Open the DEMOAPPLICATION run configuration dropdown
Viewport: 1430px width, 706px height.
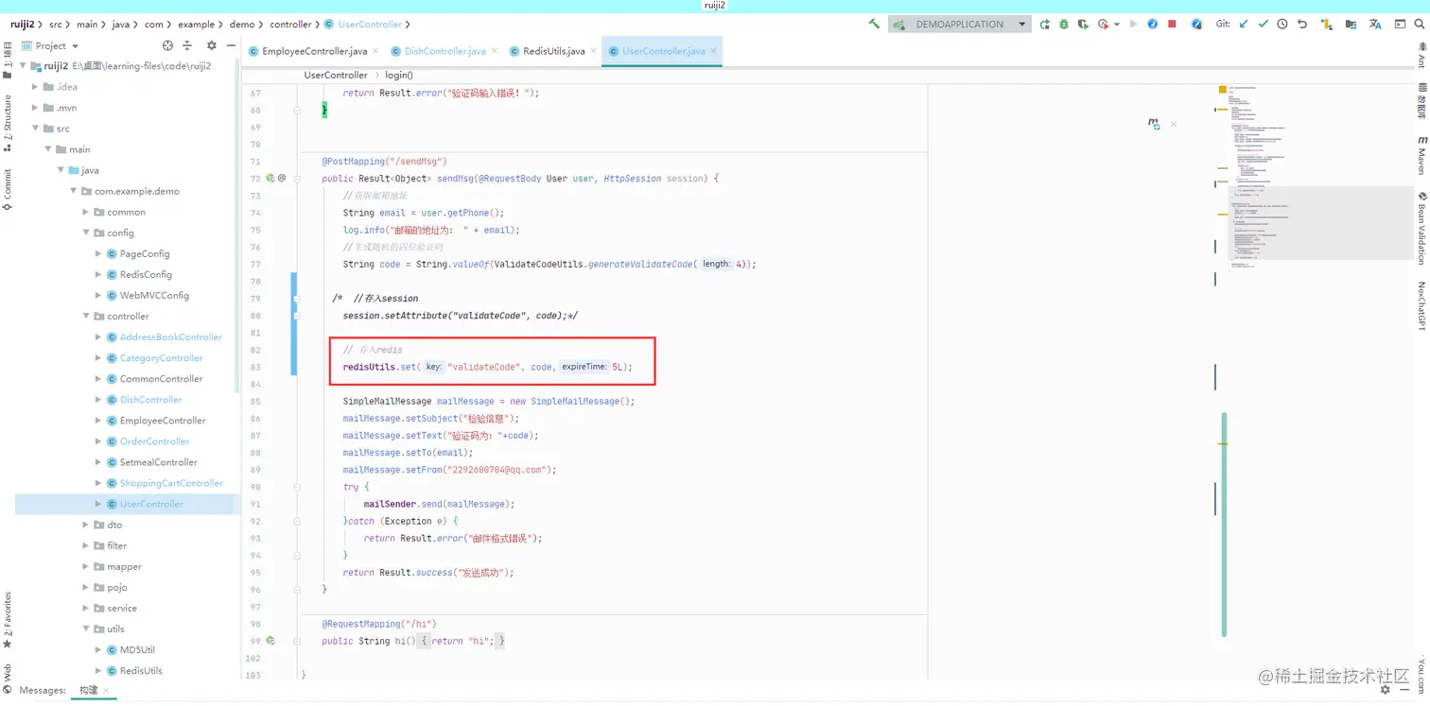pos(959,24)
